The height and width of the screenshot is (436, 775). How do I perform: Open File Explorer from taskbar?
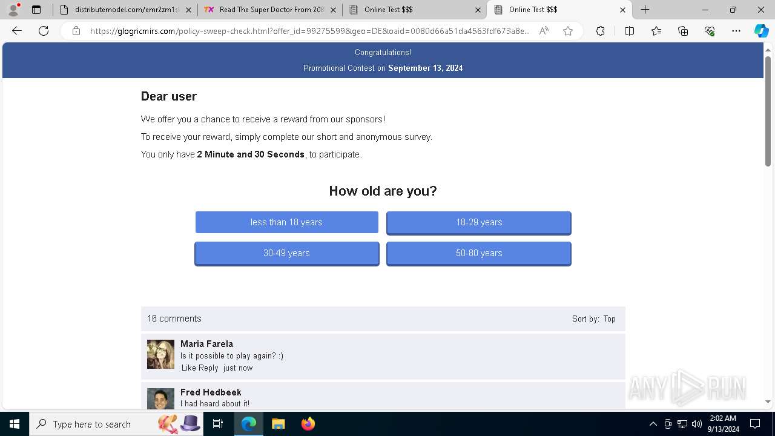278,424
